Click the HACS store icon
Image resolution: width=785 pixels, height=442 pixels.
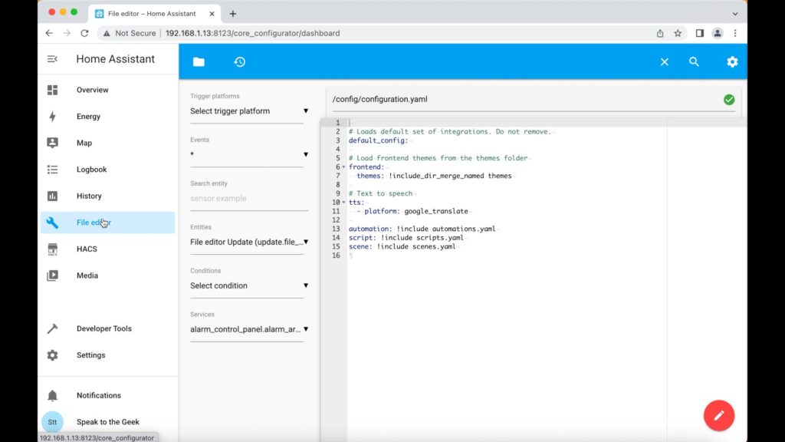tap(53, 249)
